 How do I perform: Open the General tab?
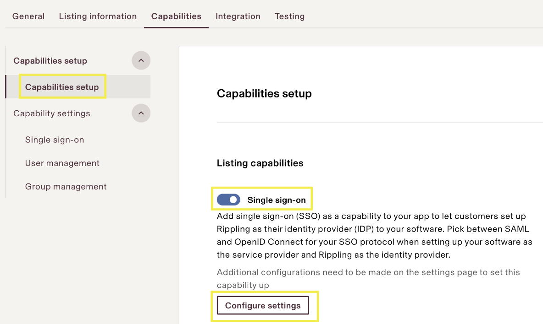pyautogui.click(x=28, y=16)
